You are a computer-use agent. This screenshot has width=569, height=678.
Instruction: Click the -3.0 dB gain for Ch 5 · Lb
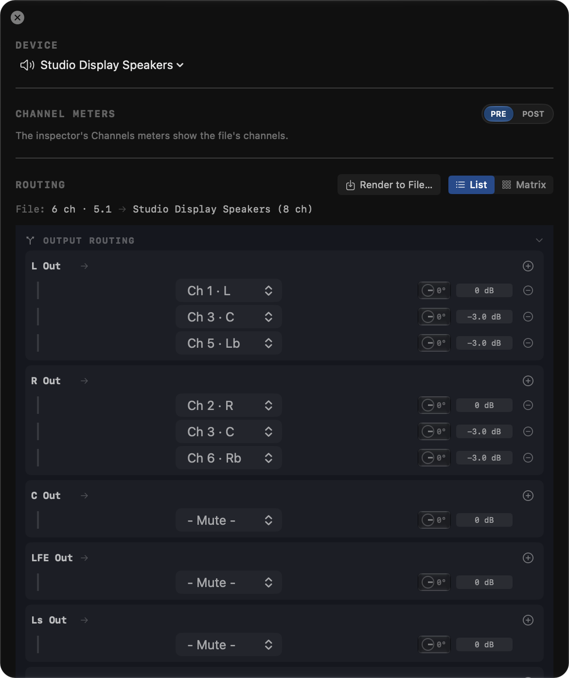pos(484,343)
